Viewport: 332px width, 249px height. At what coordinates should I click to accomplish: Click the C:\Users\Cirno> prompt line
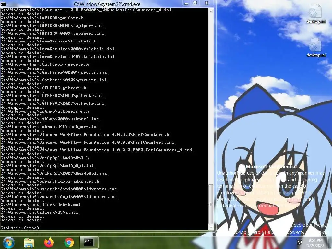[20, 228]
